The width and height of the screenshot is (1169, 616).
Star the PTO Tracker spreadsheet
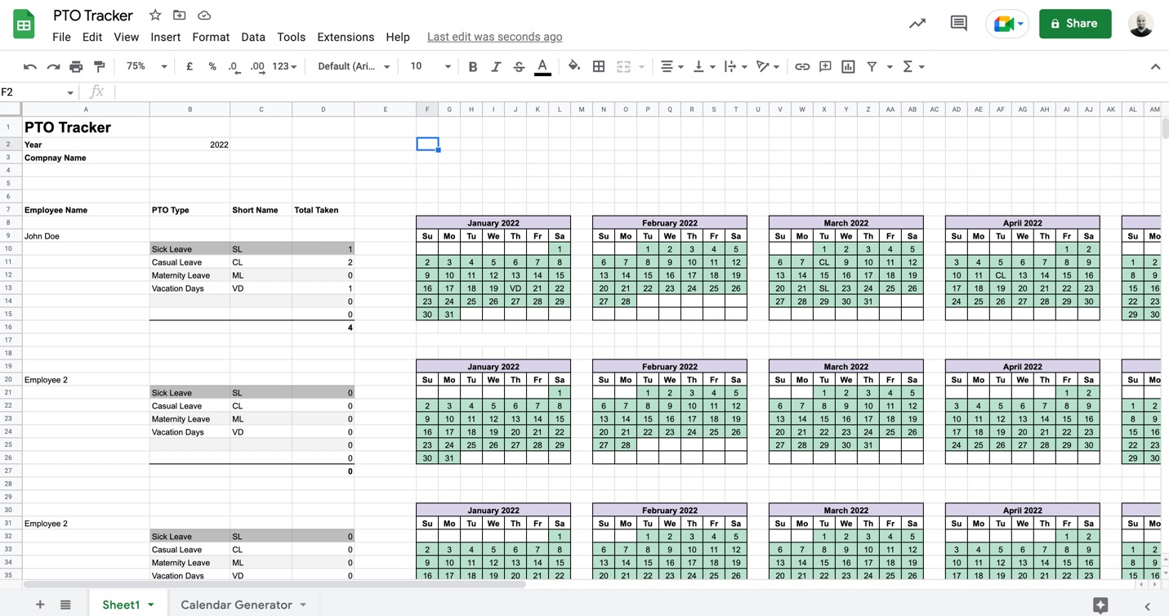click(x=154, y=15)
